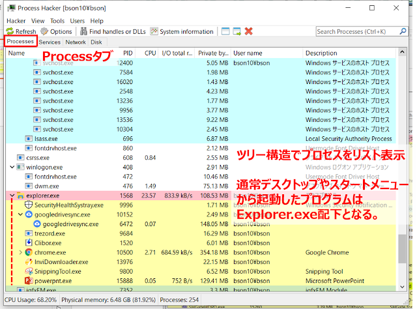
Task: Select the svchost.exe row with PID 13536
Action: (201, 120)
